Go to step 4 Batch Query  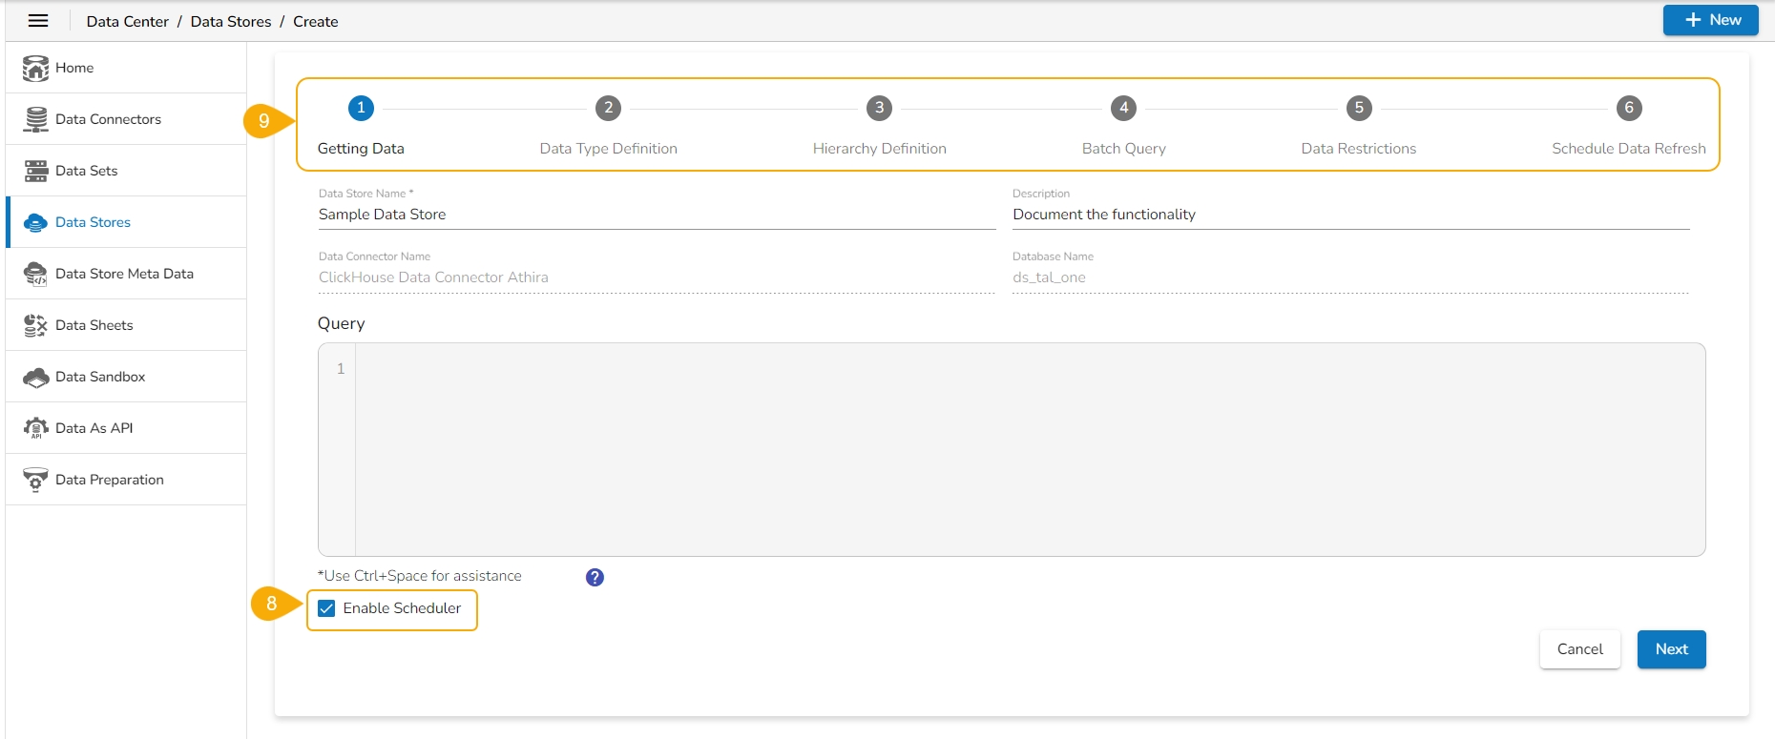click(1123, 109)
